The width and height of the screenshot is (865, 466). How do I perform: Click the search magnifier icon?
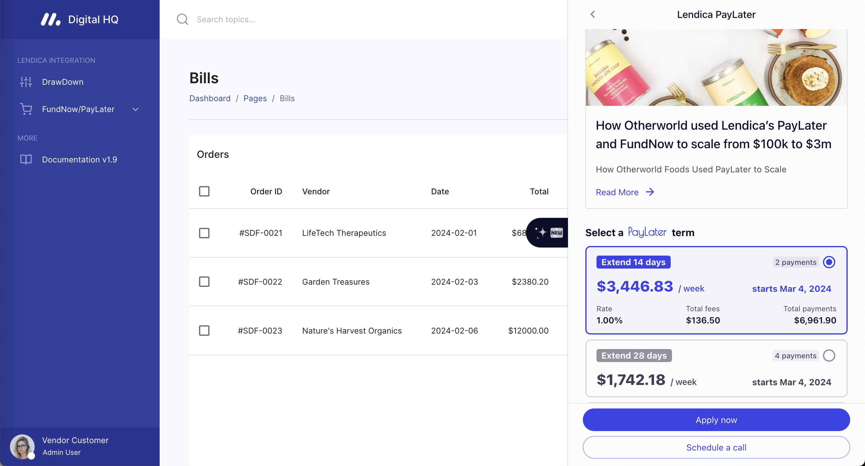(182, 19)
